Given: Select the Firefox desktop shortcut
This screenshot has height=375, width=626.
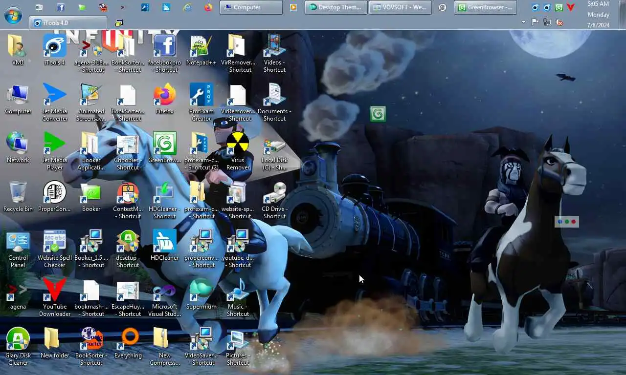Looking at the screenshot, I should [164, 99].
